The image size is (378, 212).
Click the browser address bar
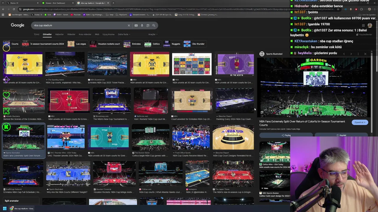coord(177,9)
